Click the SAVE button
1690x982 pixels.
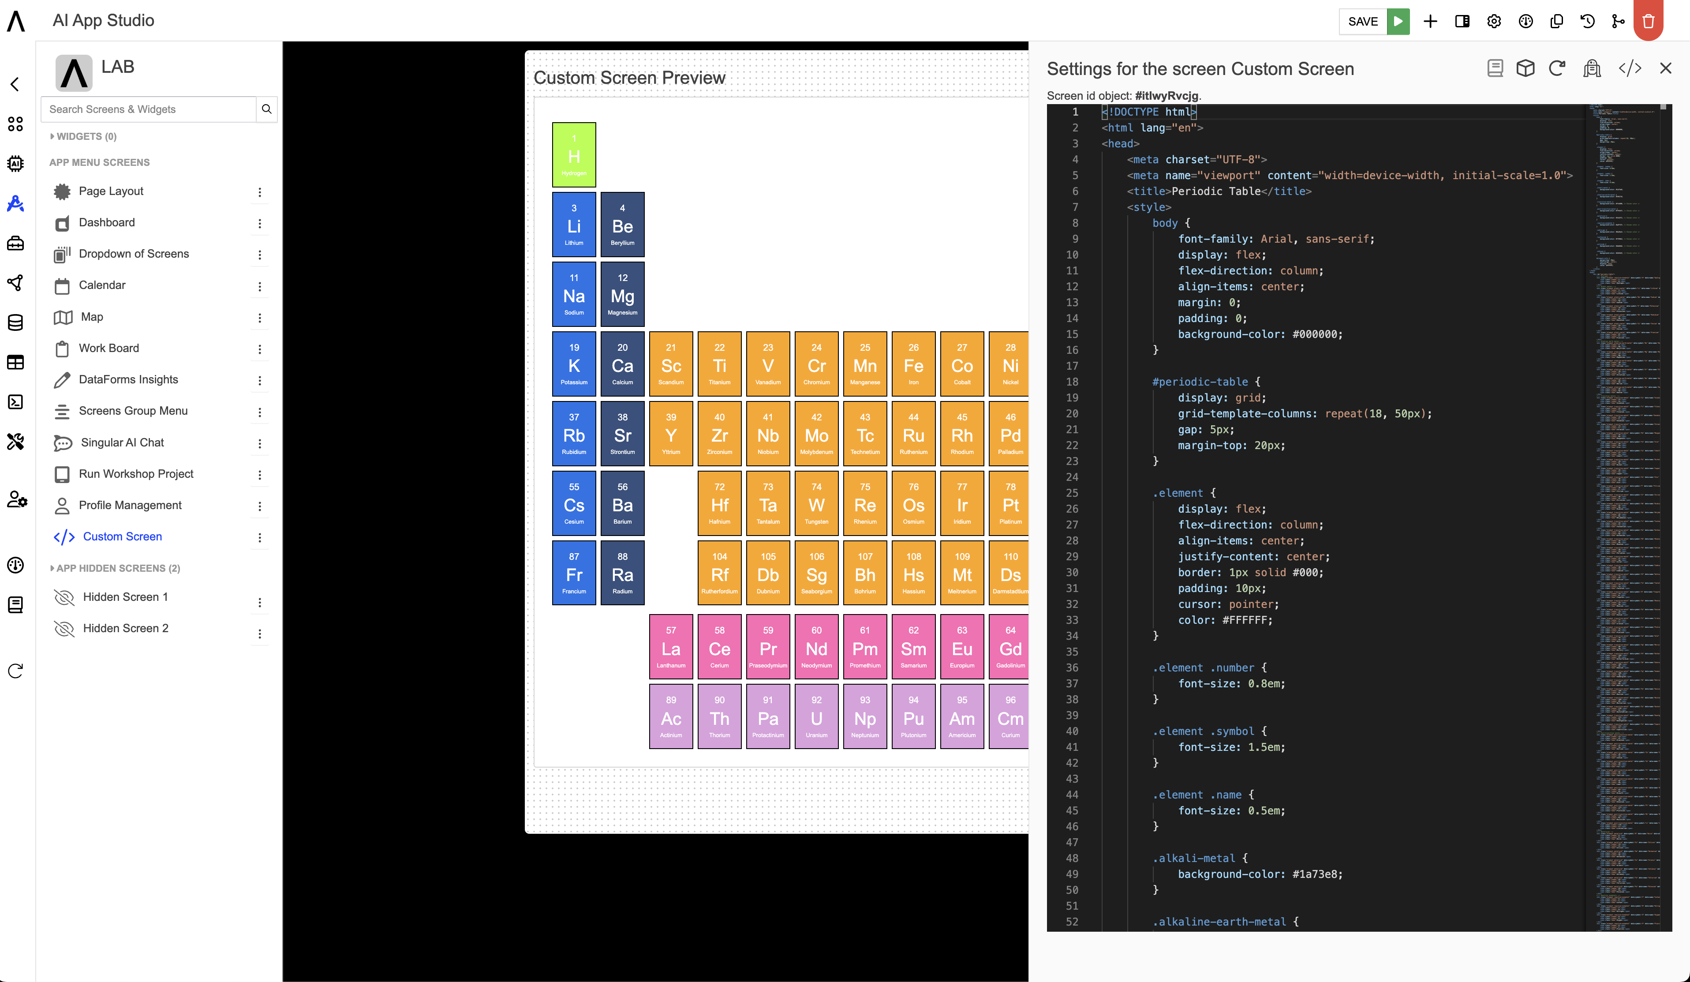point(1362,22)
